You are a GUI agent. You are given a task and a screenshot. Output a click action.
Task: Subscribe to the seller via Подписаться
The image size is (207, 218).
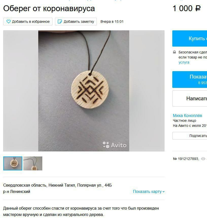click(190, 136)
